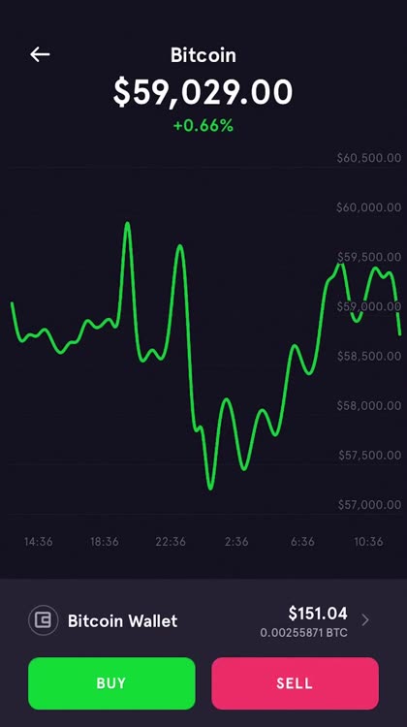Expand wallet details via right chevron
The width and height of the screenshot is (407, 727).
365,620
